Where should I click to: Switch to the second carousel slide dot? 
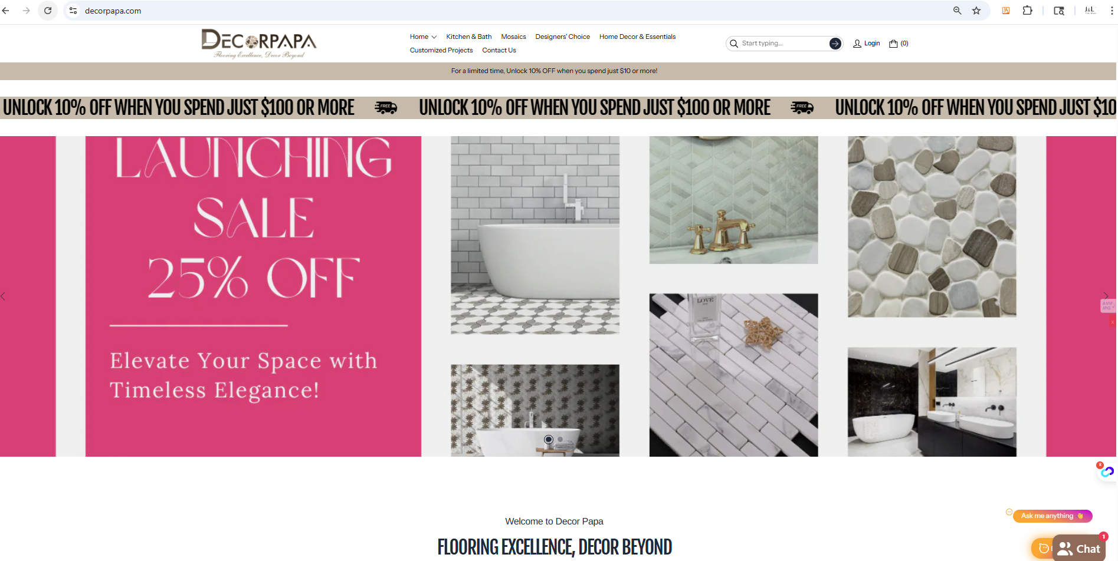coord(560,440)
